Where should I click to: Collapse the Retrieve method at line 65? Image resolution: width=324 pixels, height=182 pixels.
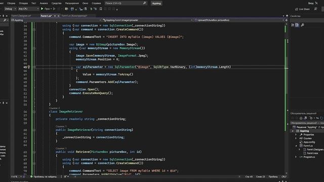click(x=34, y=152)
